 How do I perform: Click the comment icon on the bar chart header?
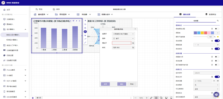click(x=73, y=21)
